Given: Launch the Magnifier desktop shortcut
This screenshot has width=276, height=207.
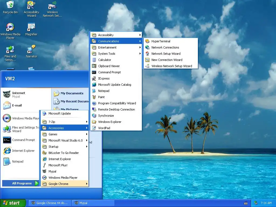Looking at the screenshot, I should 31,29.
